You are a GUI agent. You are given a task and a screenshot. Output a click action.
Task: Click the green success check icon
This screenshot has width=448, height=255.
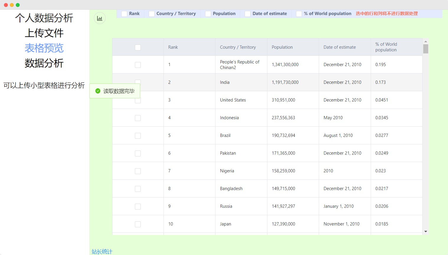tap(98, 91)
